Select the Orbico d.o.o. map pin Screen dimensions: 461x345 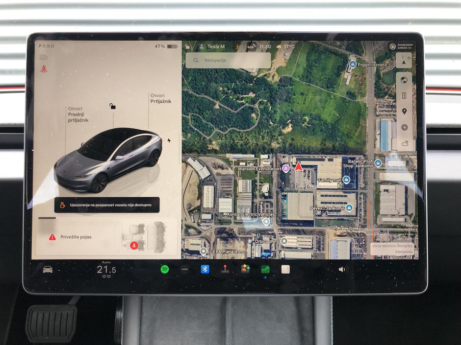tap(284, 241)
